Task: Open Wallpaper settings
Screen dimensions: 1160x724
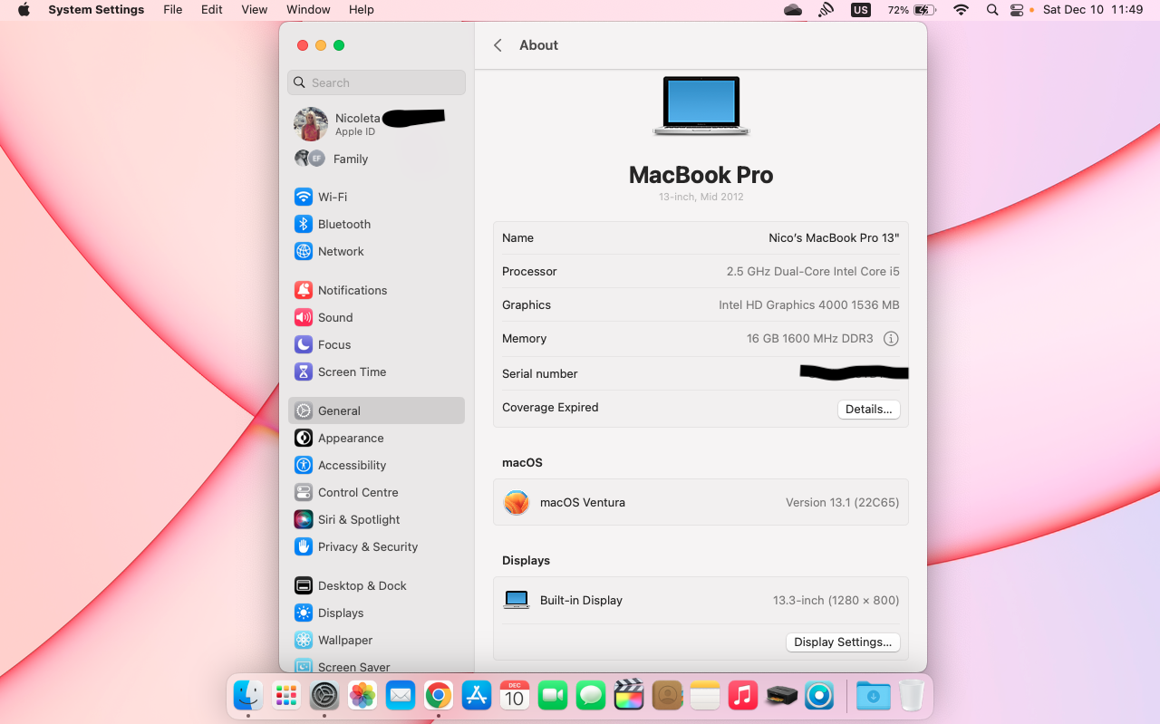Action: 376,640
